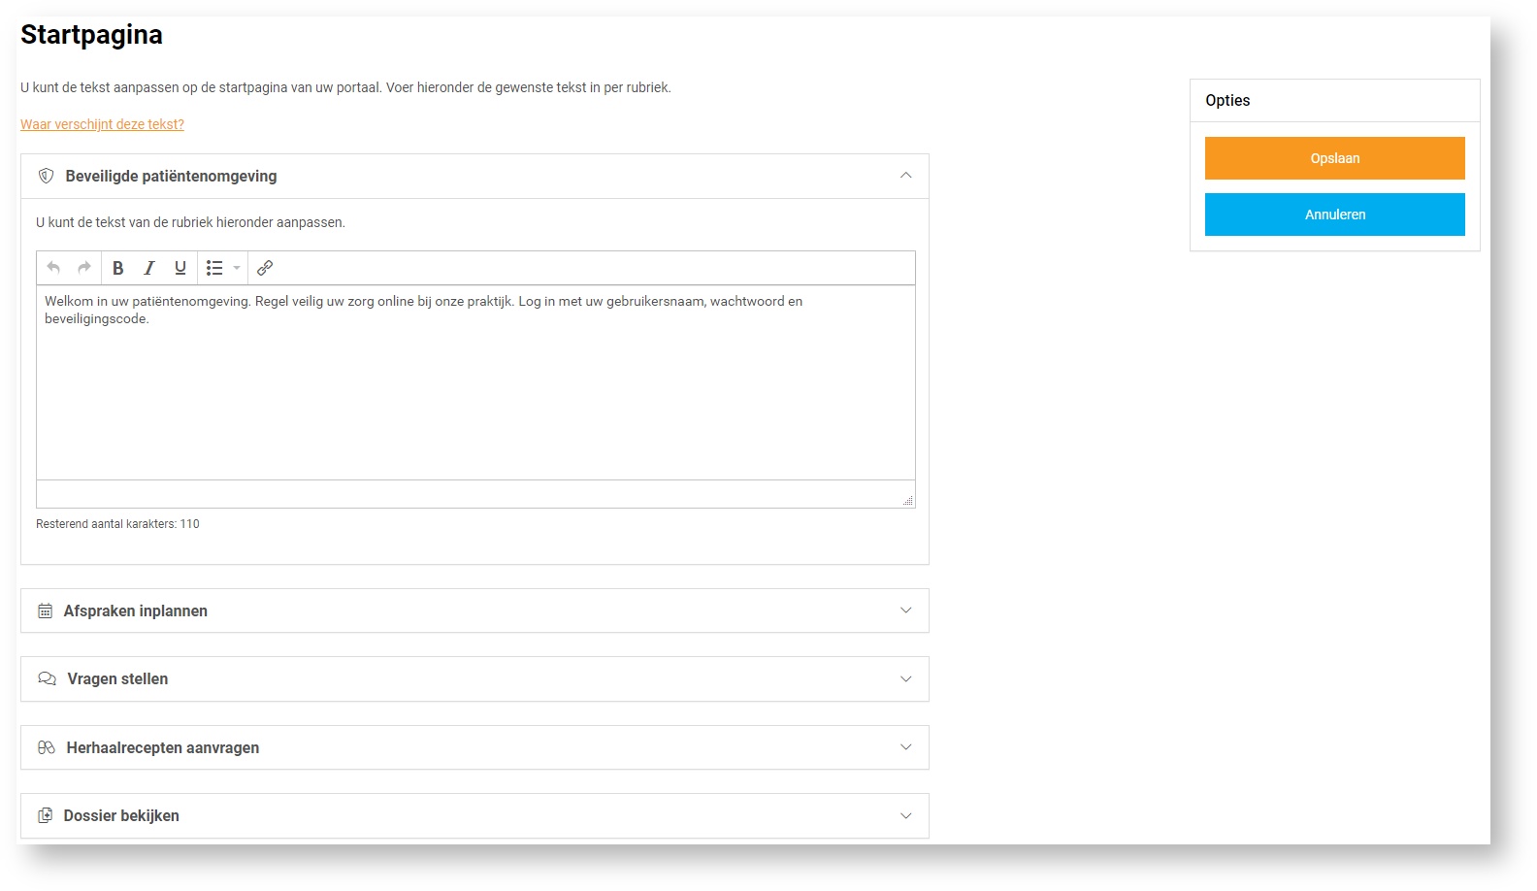Click the undo icon in the editor toolbar

[x=53, y=268]
